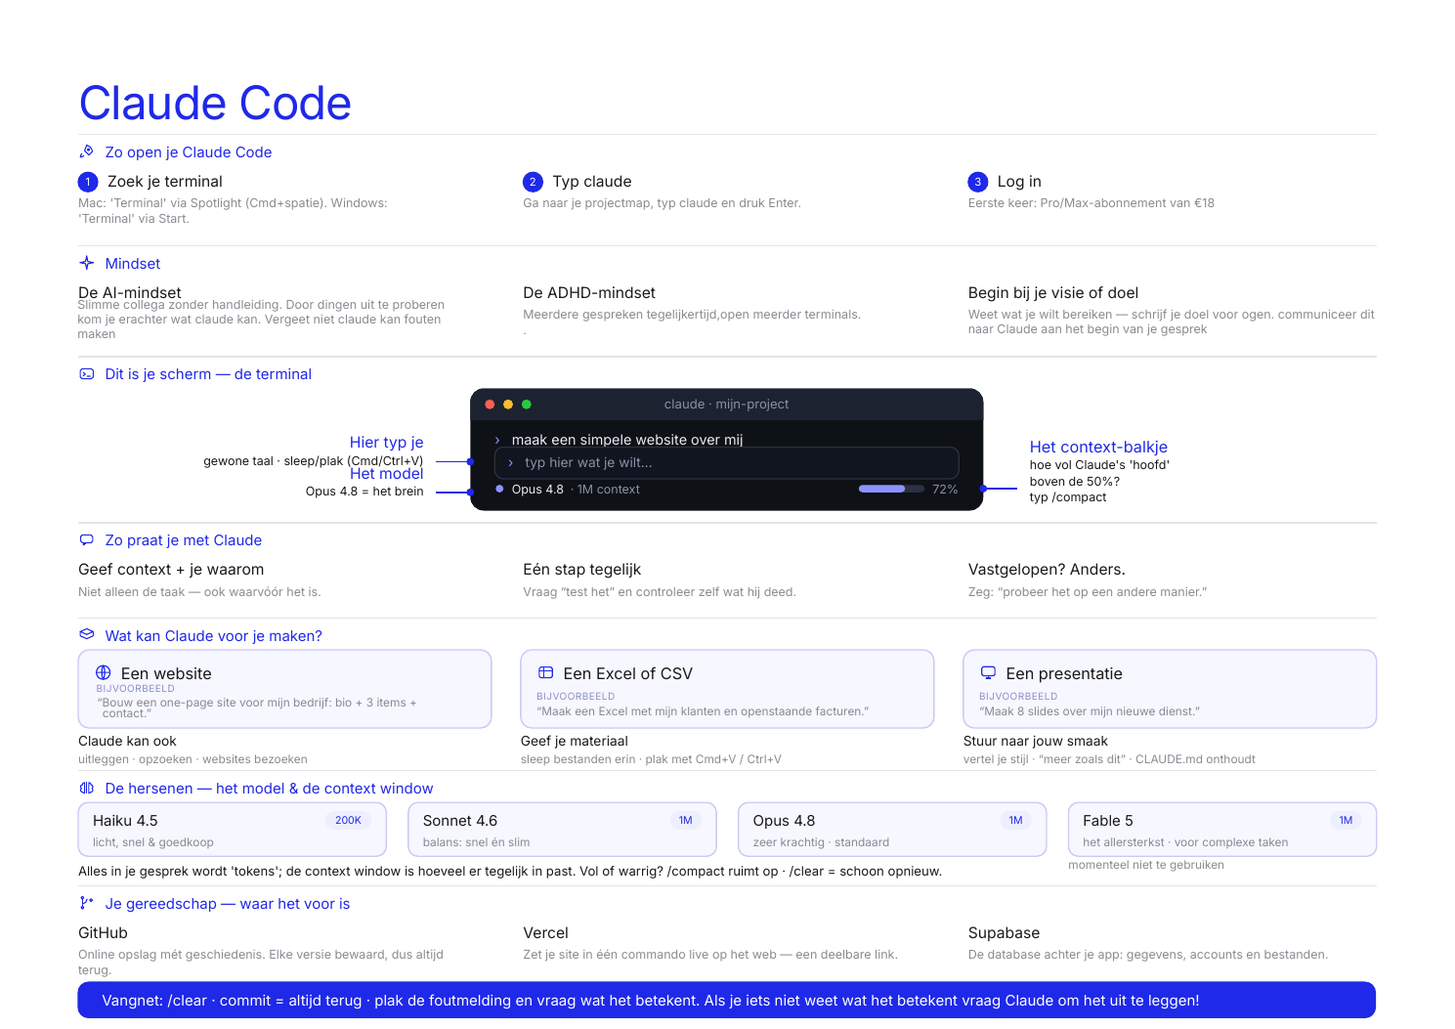The height and width of the screenshot is (1029, 1455).
Task: Click the blue Vangnet banner at the bottom
Action: [727, 1000]
